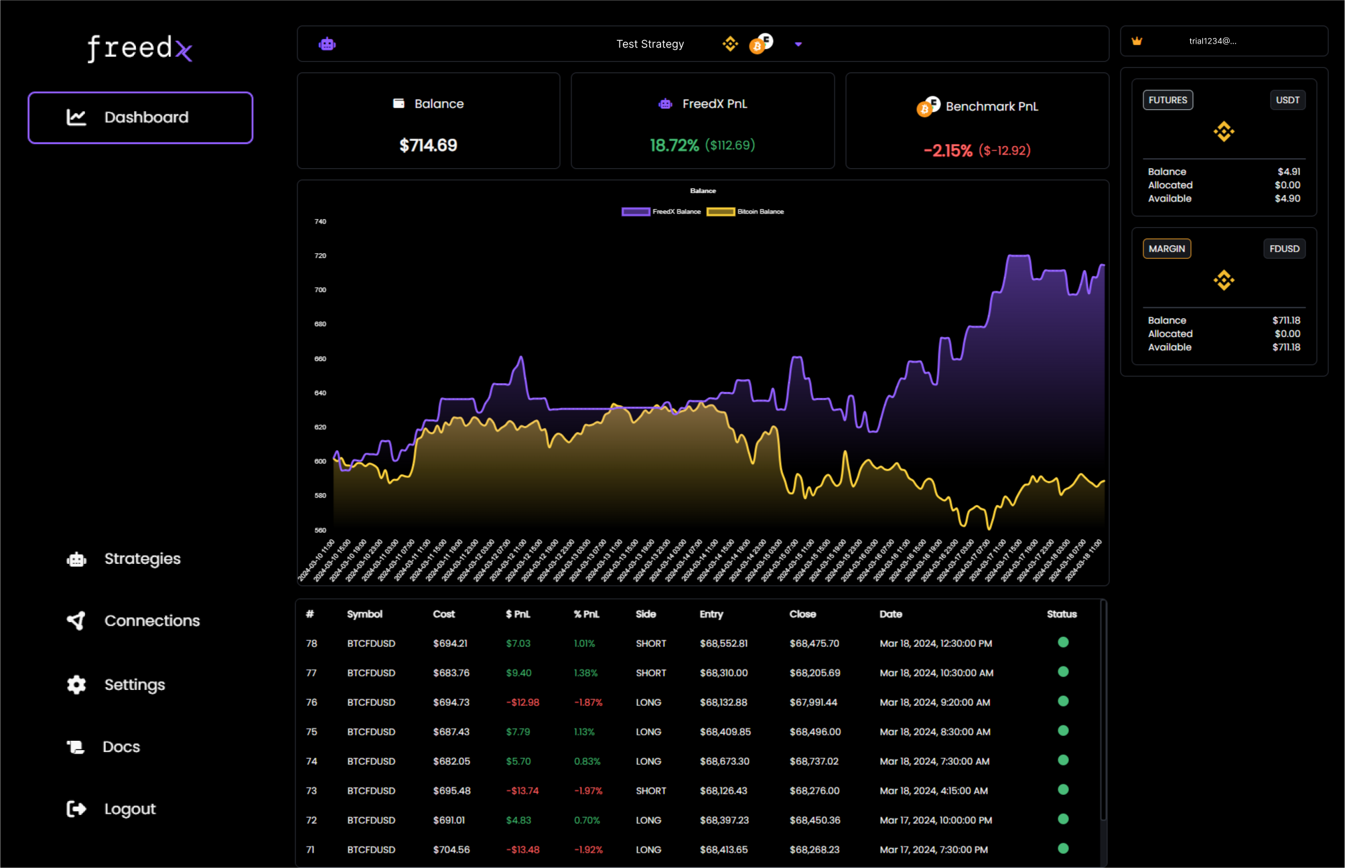The width and height of the screenshot is (1345, 868).
Task: Click the Dashboard chart icon
Action: click(x=76, y=117)
